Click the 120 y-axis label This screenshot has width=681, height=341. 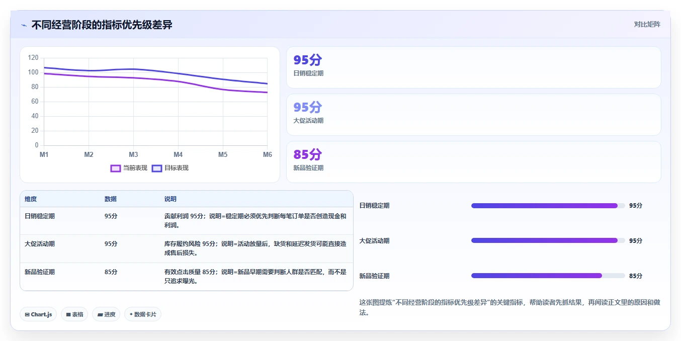click(33, 58)
